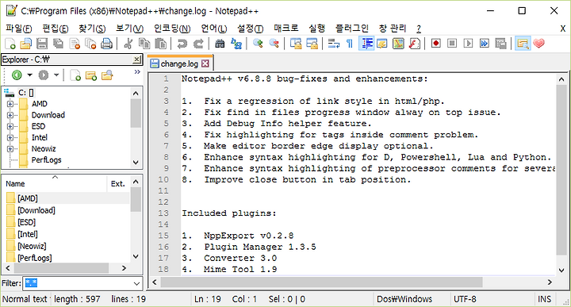This screenshot has width=571, height=307.
Task: Toggle the Explorer panel toolbar icon
Action: click(523, 44)
